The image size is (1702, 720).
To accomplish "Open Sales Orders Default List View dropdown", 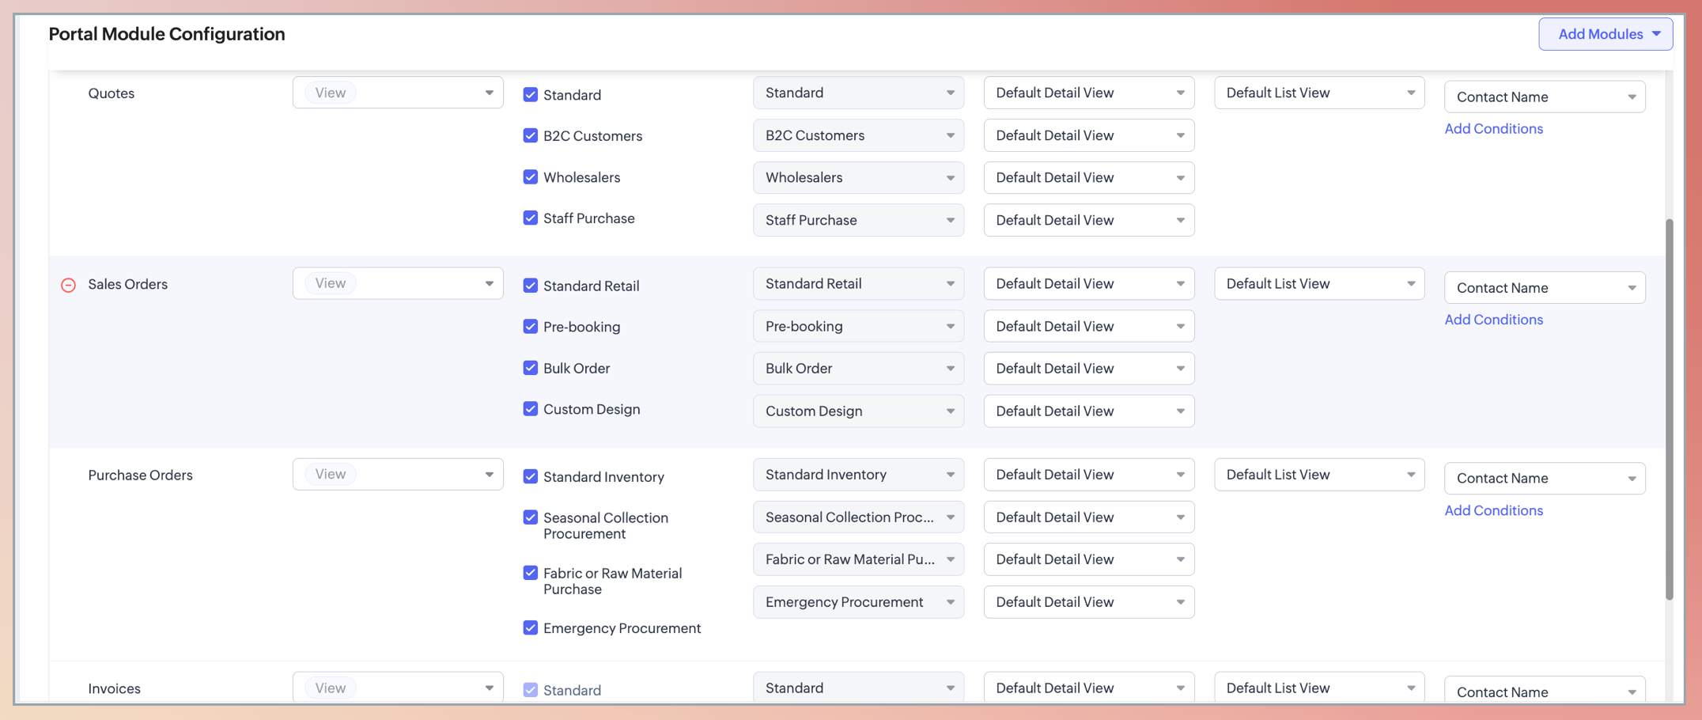I will tap(1318, 284).
